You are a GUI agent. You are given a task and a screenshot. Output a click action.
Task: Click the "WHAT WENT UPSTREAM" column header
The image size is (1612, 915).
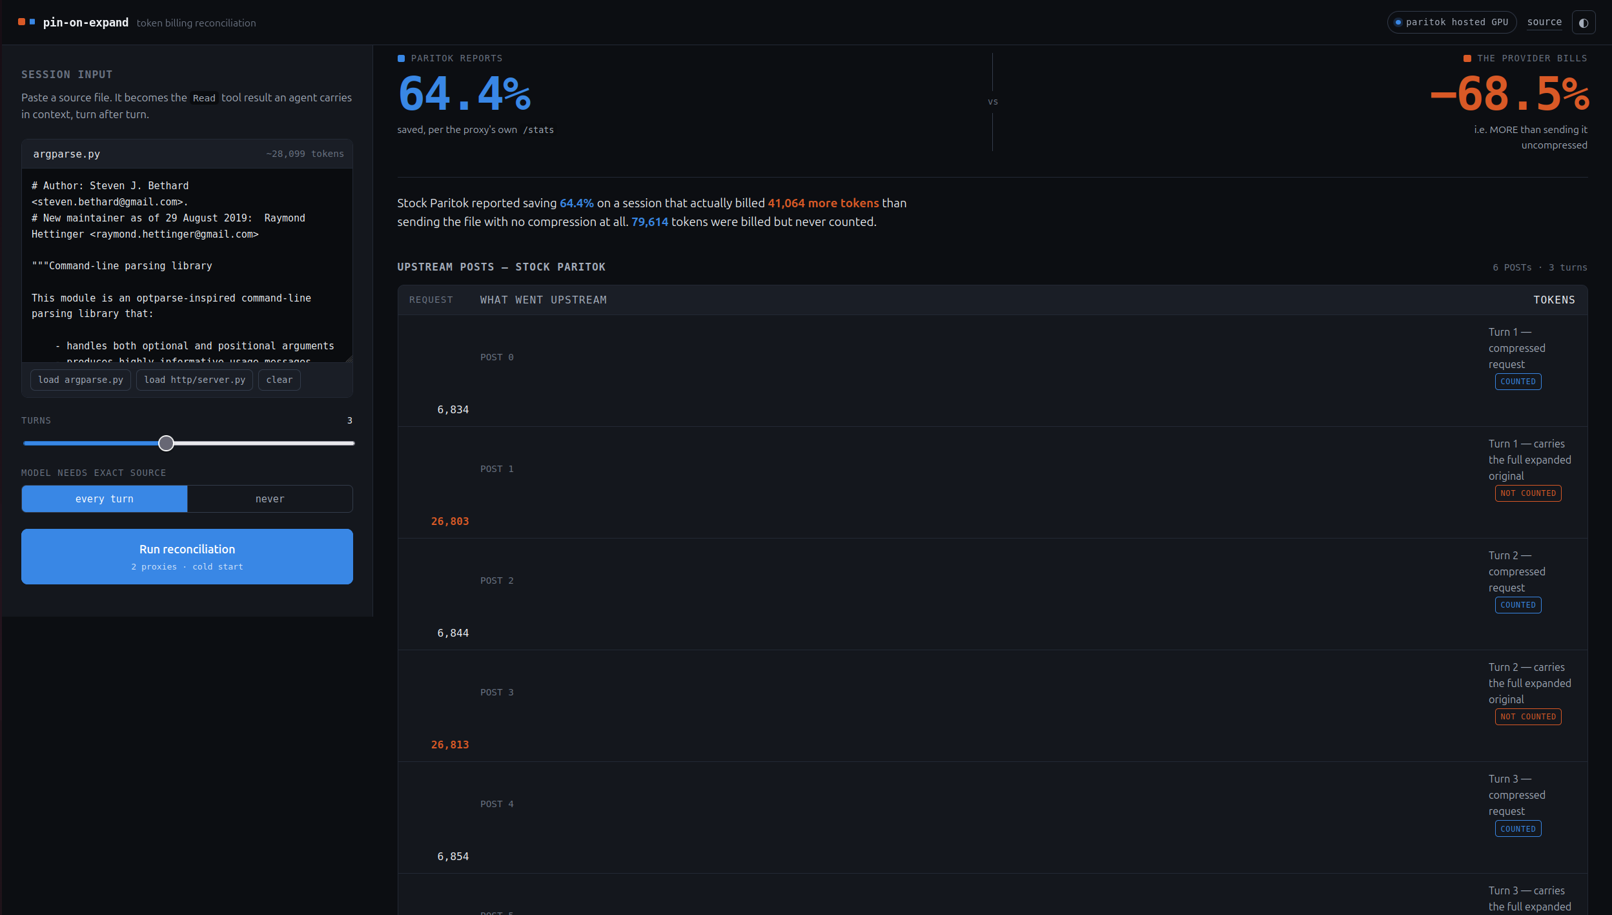click(x=544, y=300)
